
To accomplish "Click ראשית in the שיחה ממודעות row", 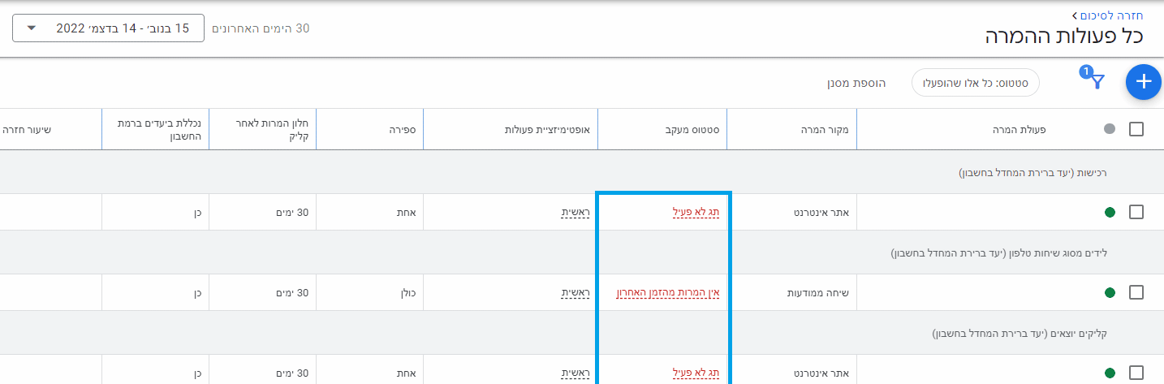I will (x=576, y=293).
